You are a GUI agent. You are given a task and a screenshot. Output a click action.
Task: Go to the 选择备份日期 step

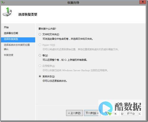[11, 33]
